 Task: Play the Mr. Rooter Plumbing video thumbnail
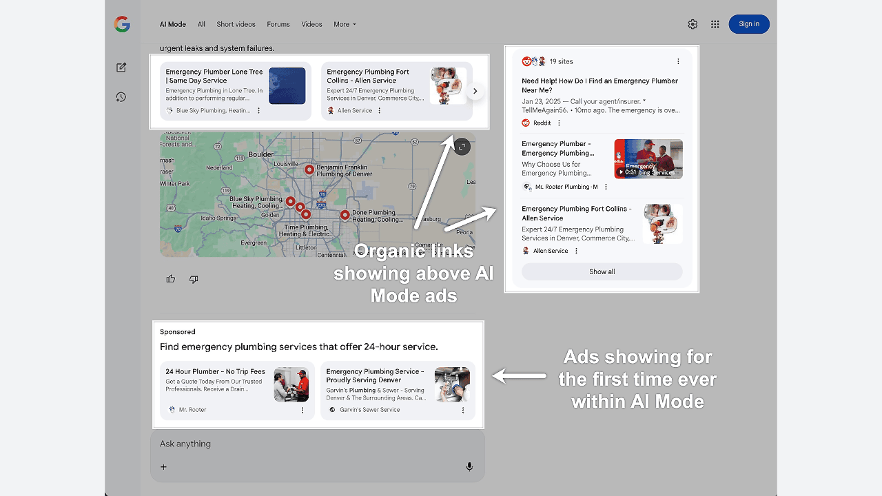648,159
